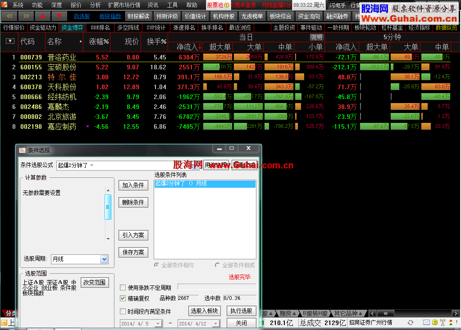Click the 条件选股 dialog title icon

click(23, 150)
